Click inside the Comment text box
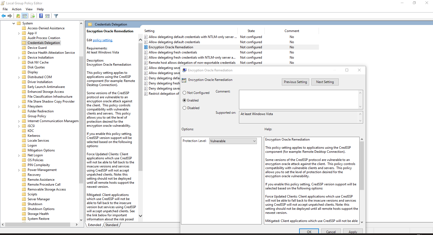This screenshot has width=433, height=235. click(298, 100)
